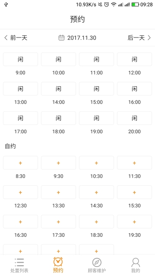Open date picker showing 2017.11.30
The height and width of the screenshot is (276, 155).
coord(82,38)
